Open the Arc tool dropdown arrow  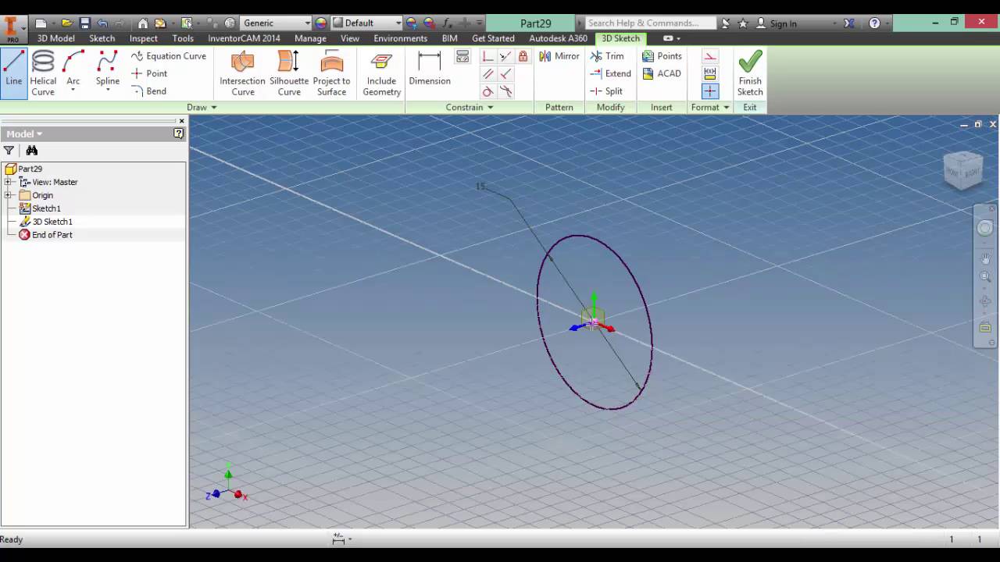73,91
